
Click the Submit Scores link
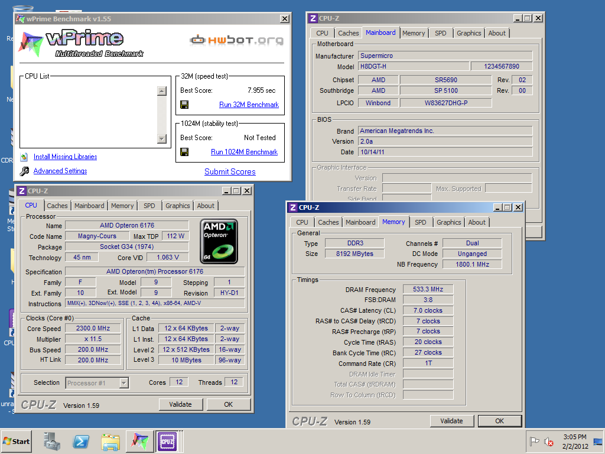tap(230, 172)
